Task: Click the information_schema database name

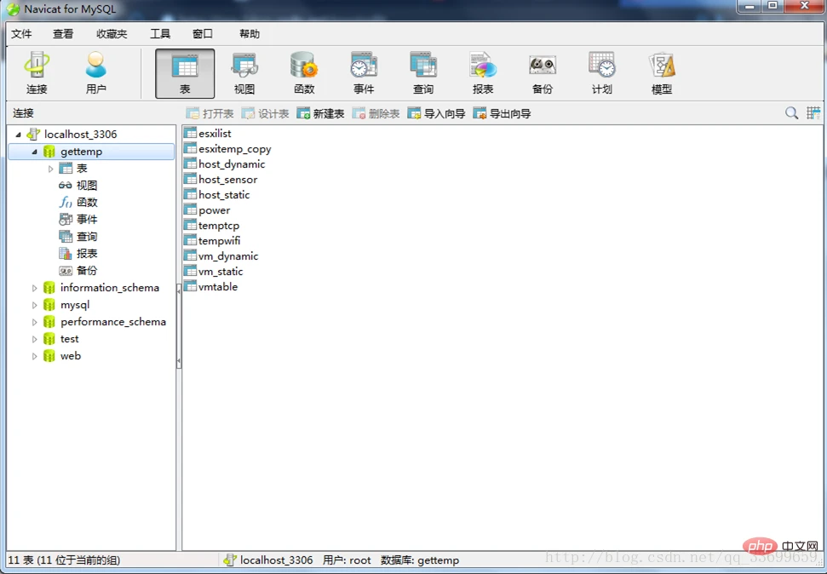Action: 110,288
